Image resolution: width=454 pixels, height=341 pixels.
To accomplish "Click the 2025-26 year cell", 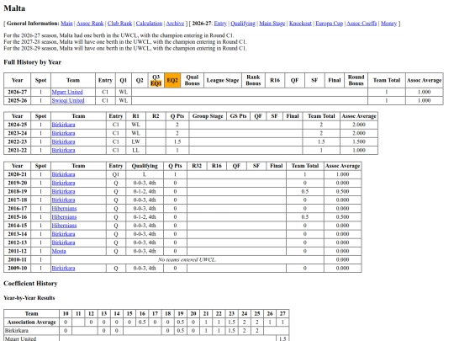I will coord(18,100).
